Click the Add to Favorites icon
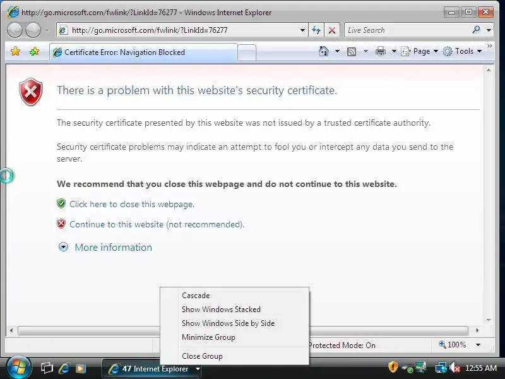505x379 pixels. (35, 51)
